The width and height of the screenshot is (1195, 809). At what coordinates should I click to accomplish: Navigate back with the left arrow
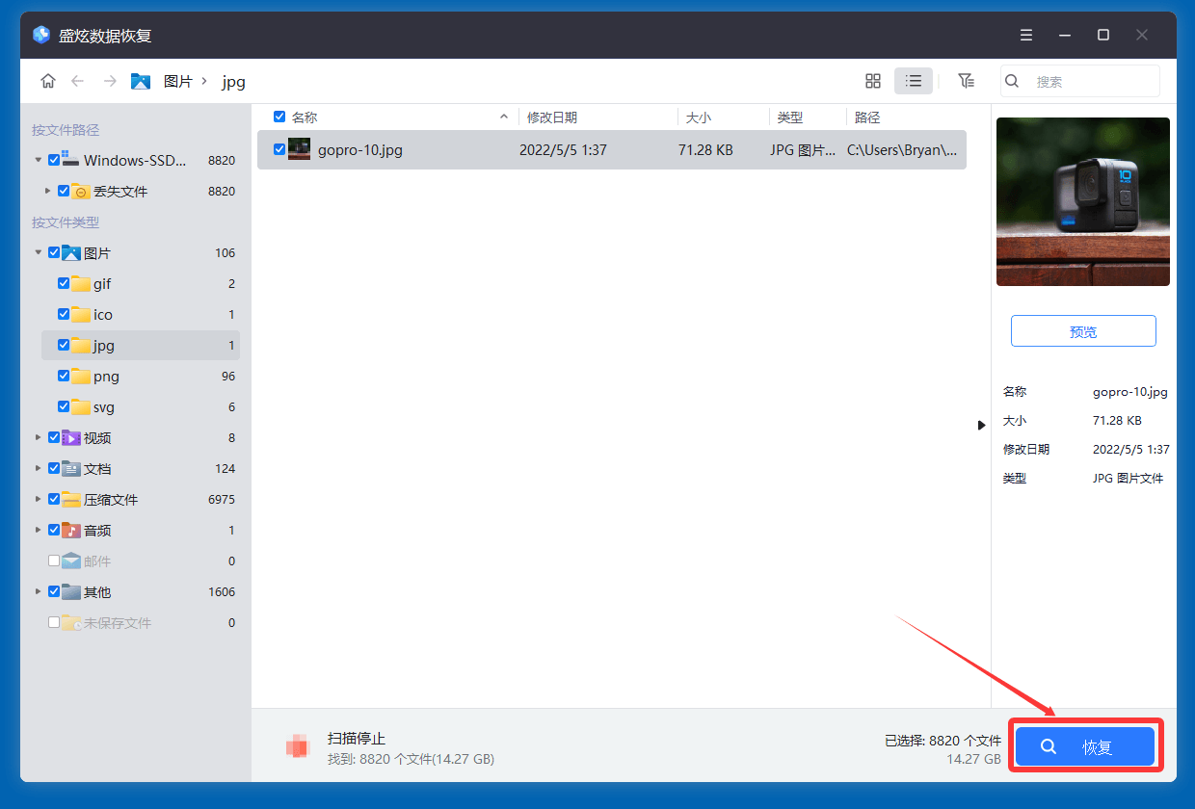pos(78,81)
